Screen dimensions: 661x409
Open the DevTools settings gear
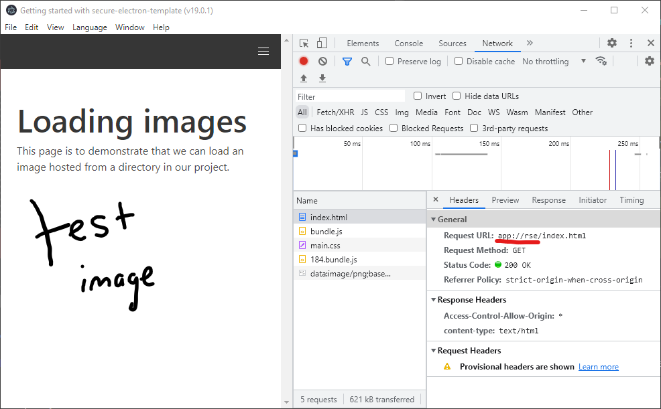[x=612, y=42]
